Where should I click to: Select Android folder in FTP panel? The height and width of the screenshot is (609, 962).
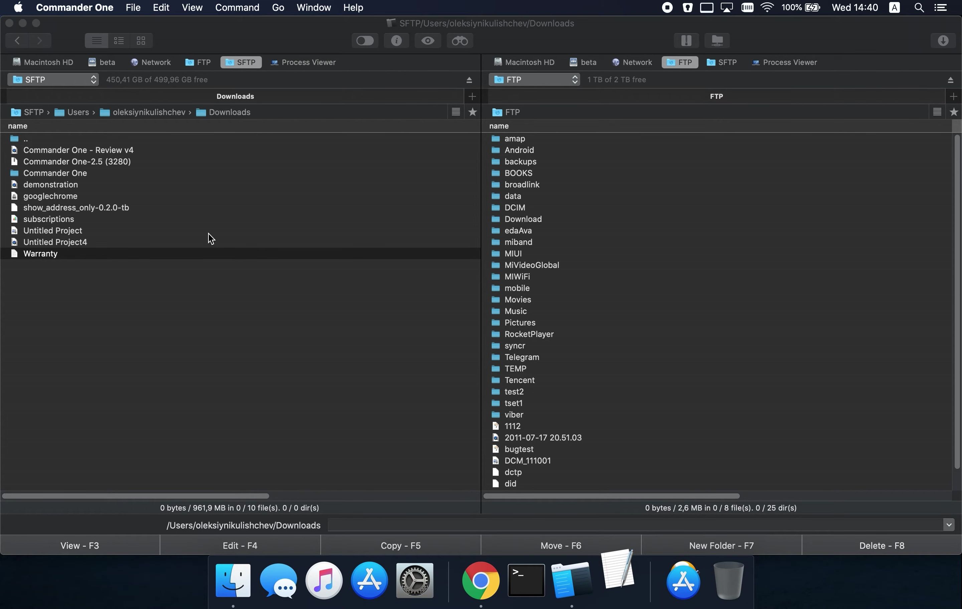point(717,150)
